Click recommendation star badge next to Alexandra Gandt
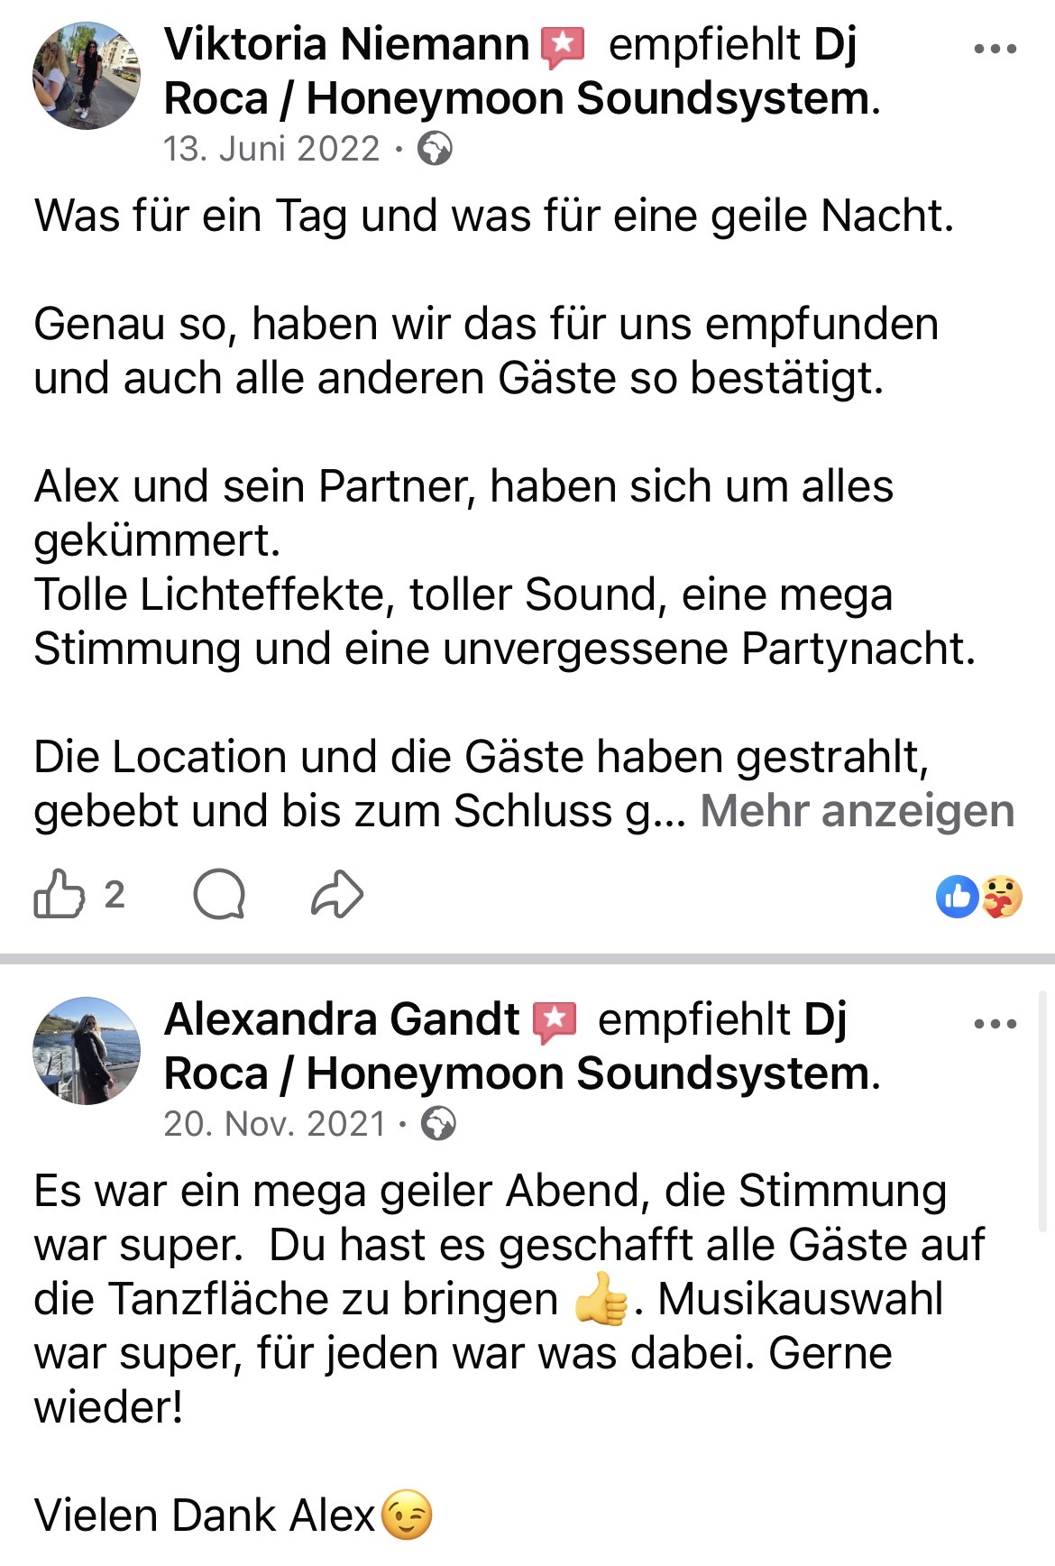Image resolution: width=1055 pixels, height=1566 pixels. [x=555, y=1021]
